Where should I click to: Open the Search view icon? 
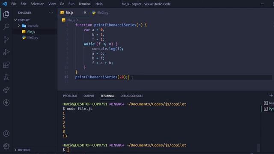6,27
